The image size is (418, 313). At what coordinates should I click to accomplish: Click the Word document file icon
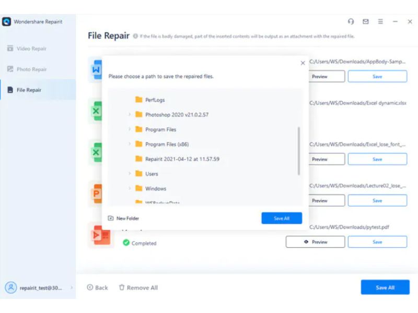(x=96, y=69)
